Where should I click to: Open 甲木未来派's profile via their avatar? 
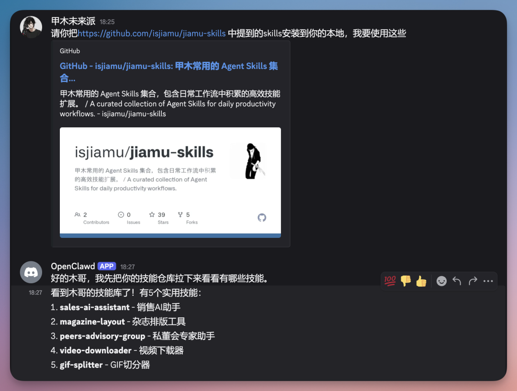pos(31,27)
